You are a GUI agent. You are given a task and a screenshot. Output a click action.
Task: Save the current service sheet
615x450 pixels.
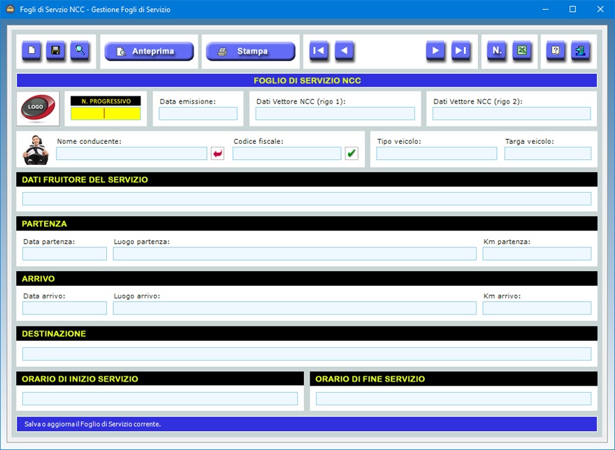pos(56,51)
